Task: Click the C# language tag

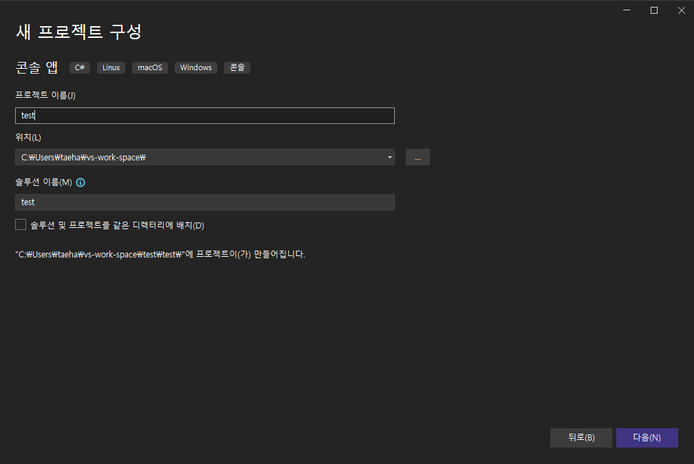Action: pos(80,67)
